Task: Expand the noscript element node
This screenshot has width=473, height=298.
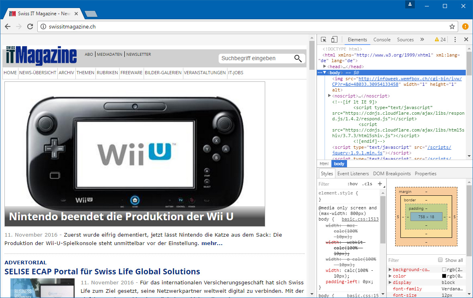Action: pyautogui.click(x=329, y=95)
